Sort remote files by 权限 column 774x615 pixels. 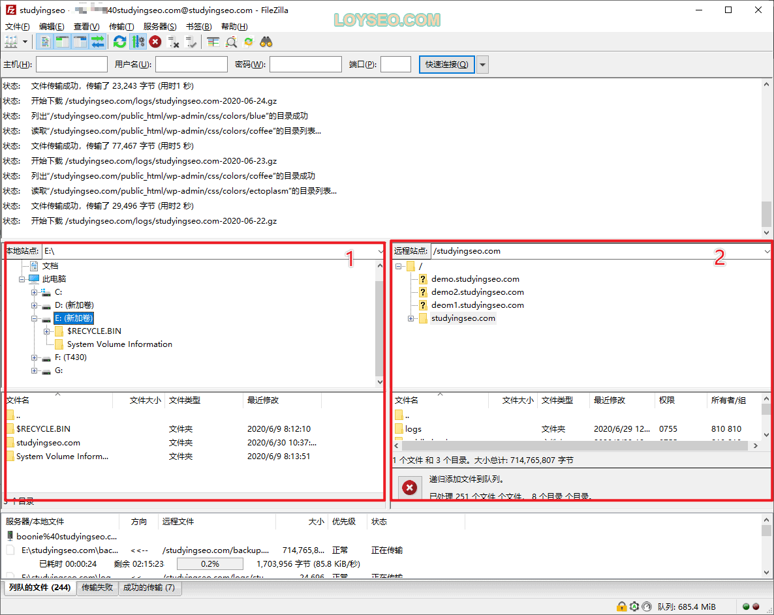pos(681,400)
